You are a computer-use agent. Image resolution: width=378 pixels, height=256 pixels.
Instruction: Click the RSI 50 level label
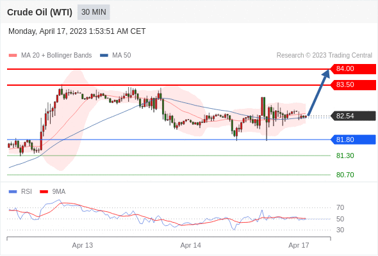(340, 219)
